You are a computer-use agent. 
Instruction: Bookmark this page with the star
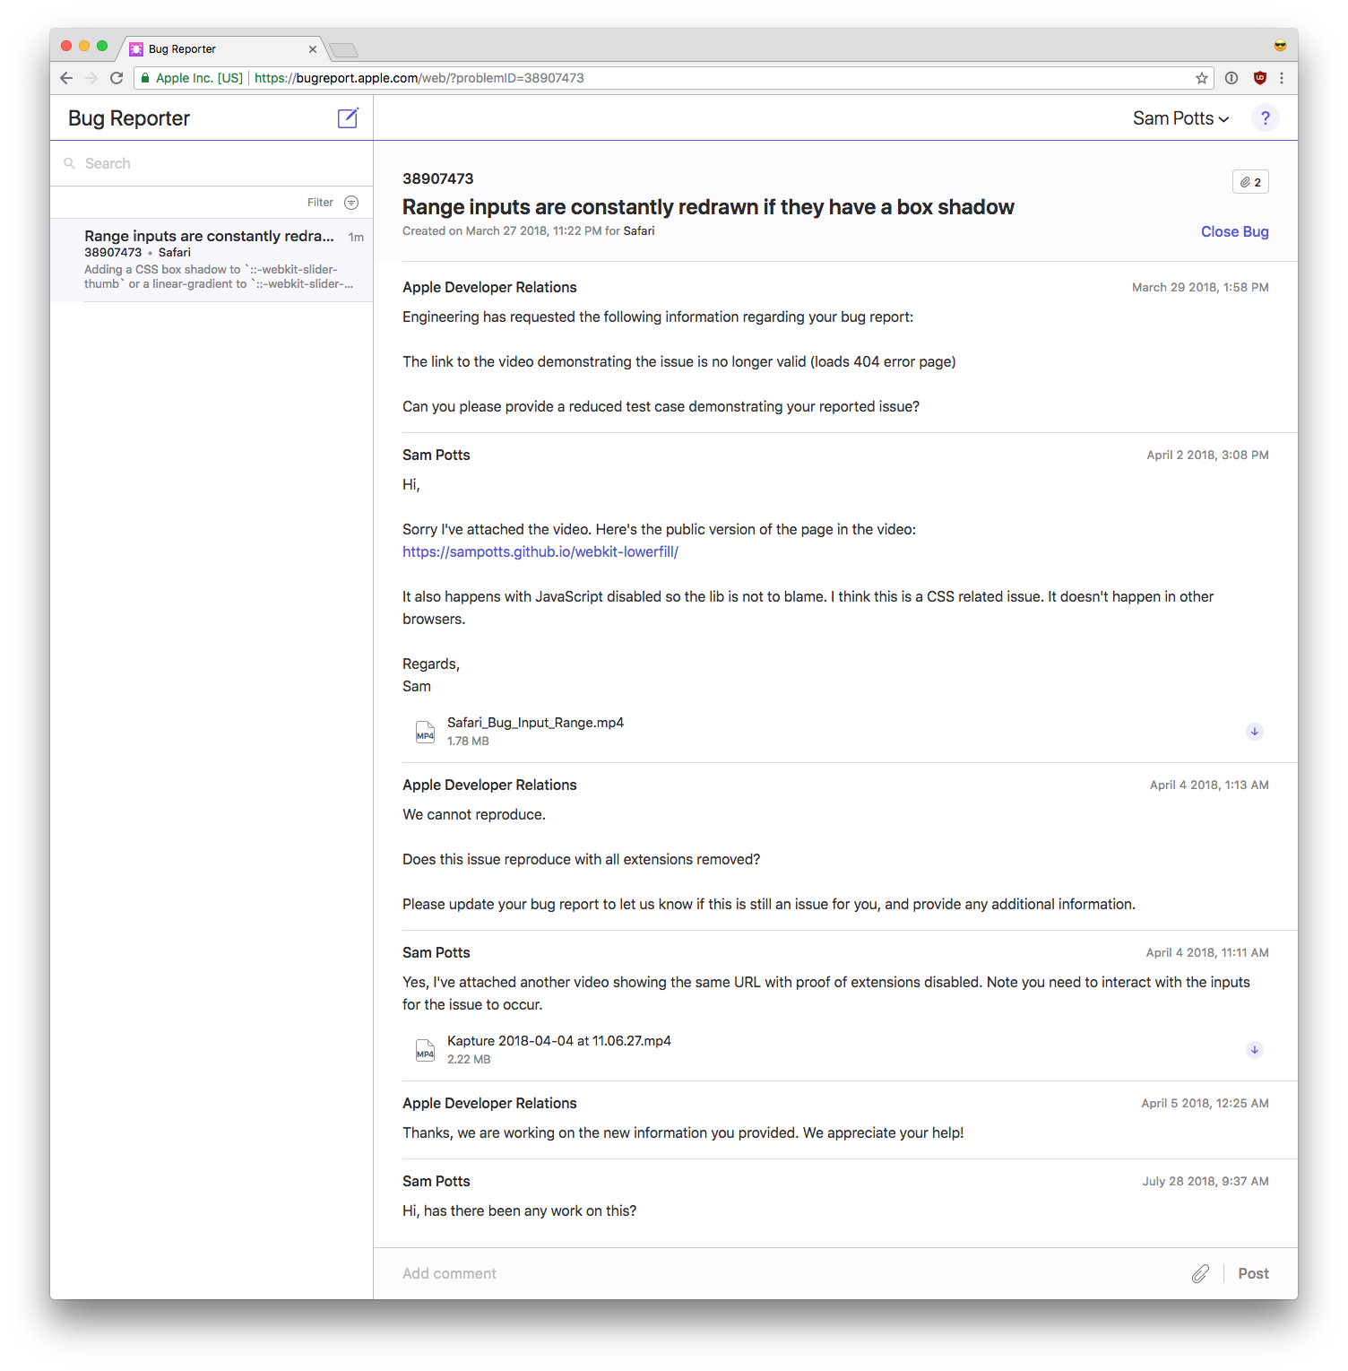tap(1202, 78)
